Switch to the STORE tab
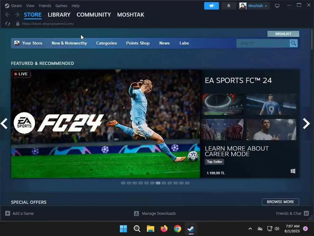The height and width of the screenshot is (236, 314). (33, 15)
